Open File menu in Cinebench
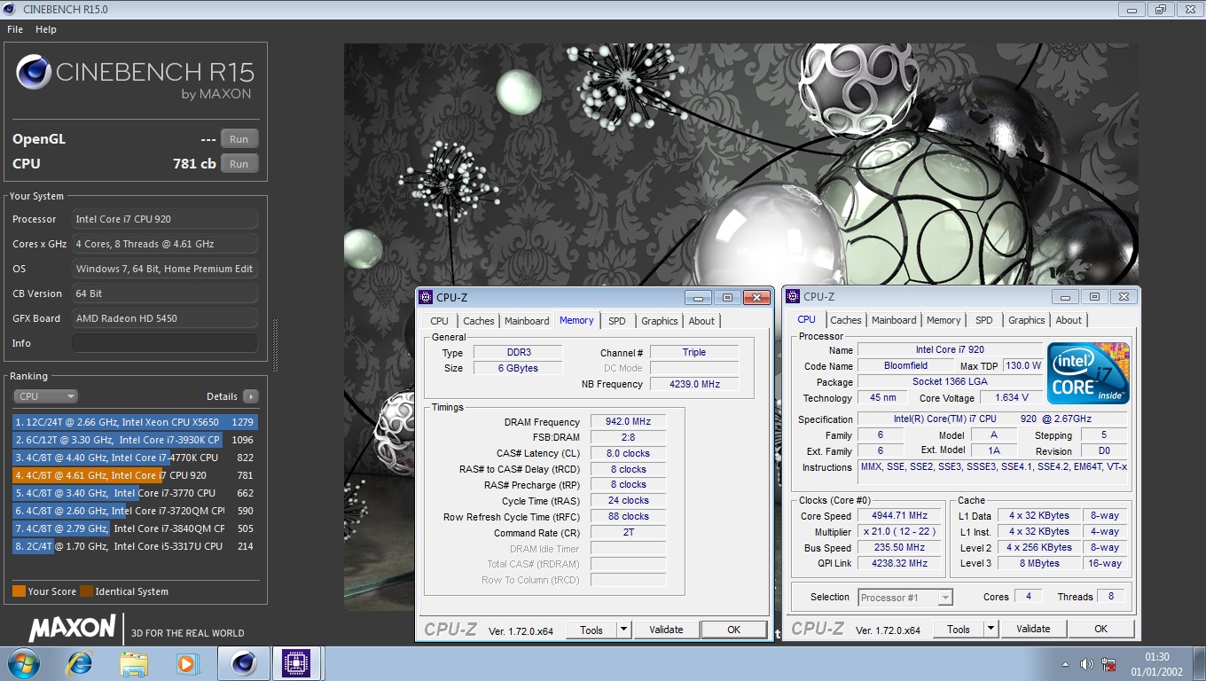The width and height of the screenshot is (1206, 681). tap(15, 29)
